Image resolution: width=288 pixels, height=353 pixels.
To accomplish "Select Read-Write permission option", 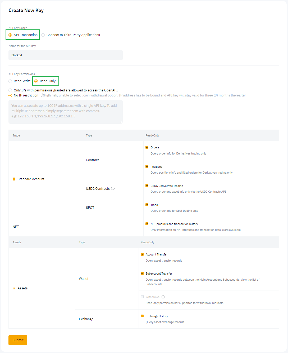I will tap(10, 81).
